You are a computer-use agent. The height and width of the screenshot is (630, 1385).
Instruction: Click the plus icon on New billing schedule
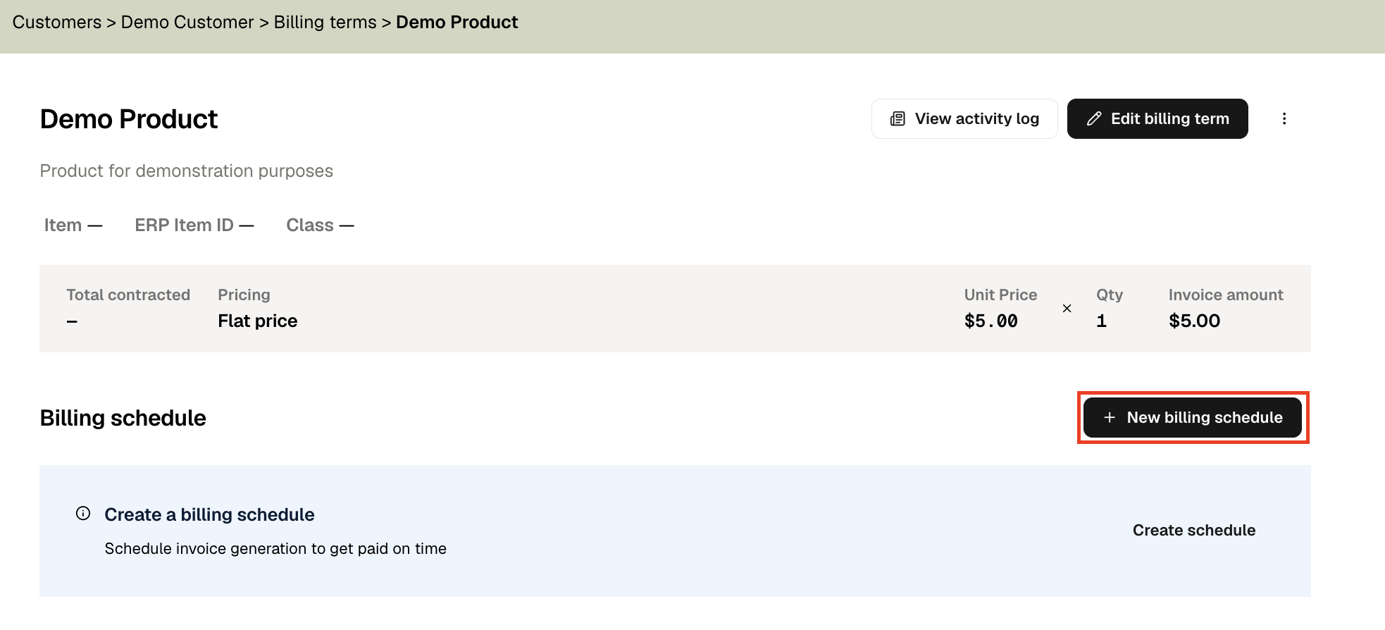1110,417
